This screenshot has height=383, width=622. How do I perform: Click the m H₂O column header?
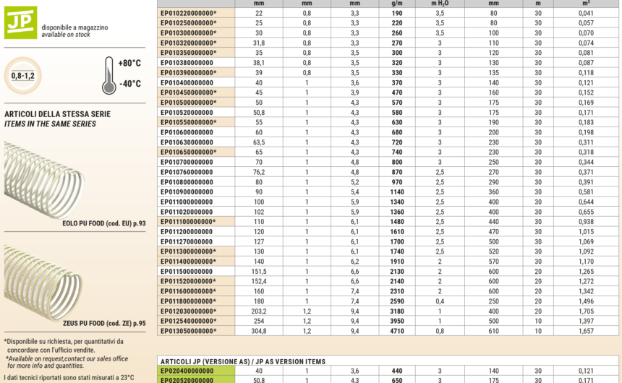pos(440,3)
